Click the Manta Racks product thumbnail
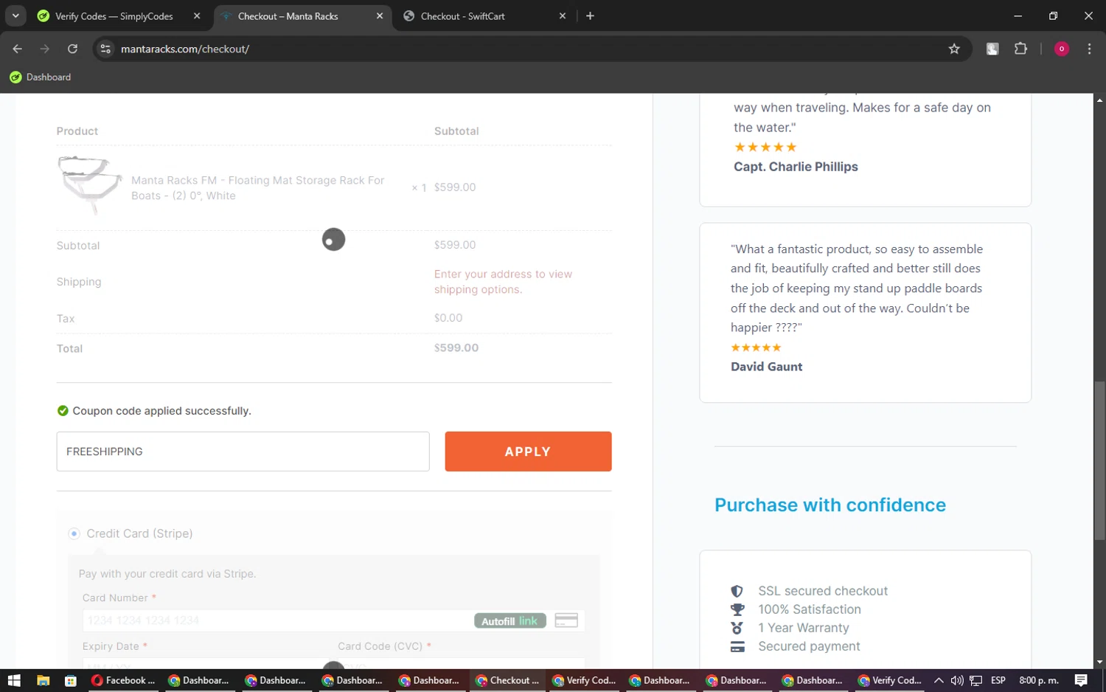 click(89, 185)
